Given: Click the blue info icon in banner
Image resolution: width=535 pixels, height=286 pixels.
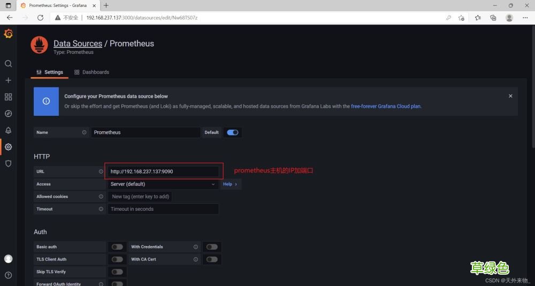Looking at the screenshot, I should coord(46,101).
